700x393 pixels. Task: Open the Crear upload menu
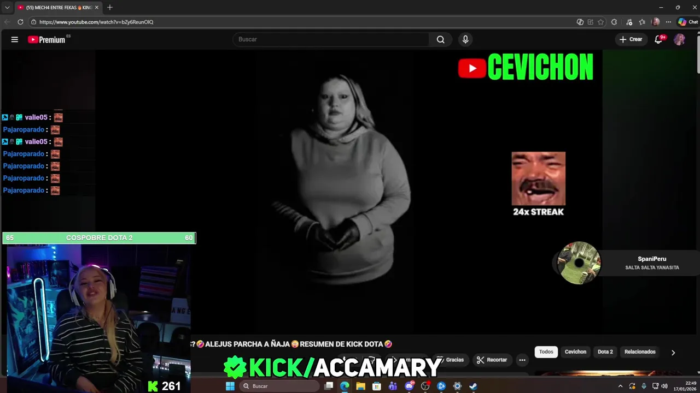pos(631,39)
